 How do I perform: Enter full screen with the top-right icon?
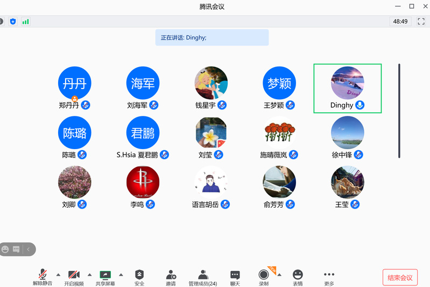click(421, 21)
